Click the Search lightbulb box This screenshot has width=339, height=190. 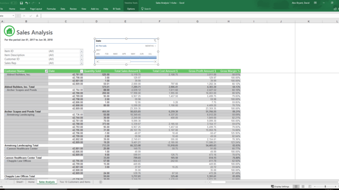[x=146, y=9]
